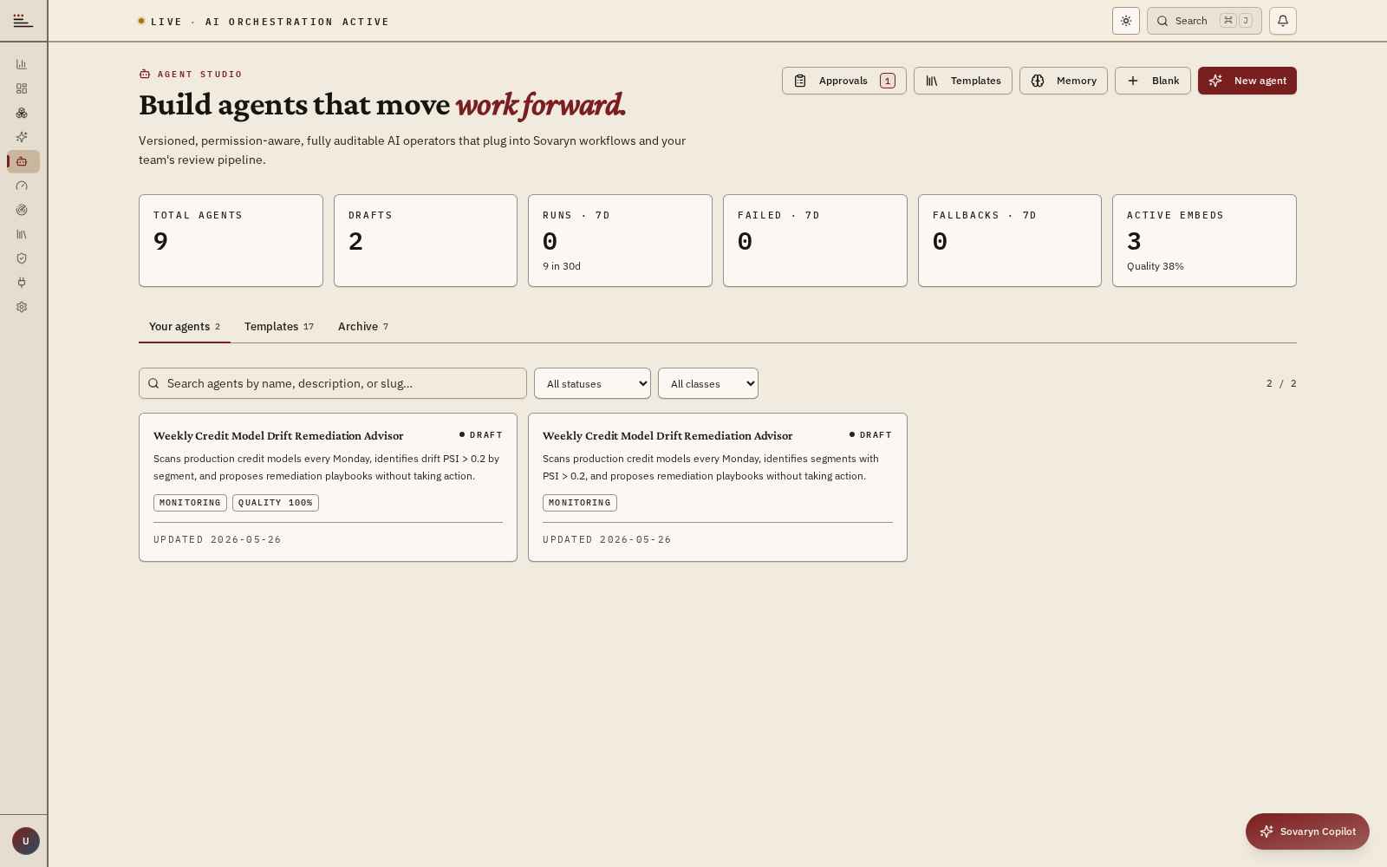The width and height of the screenshot is (1387, 867).
Task: Click the New agent button
Action: (x=1247, y=81)
